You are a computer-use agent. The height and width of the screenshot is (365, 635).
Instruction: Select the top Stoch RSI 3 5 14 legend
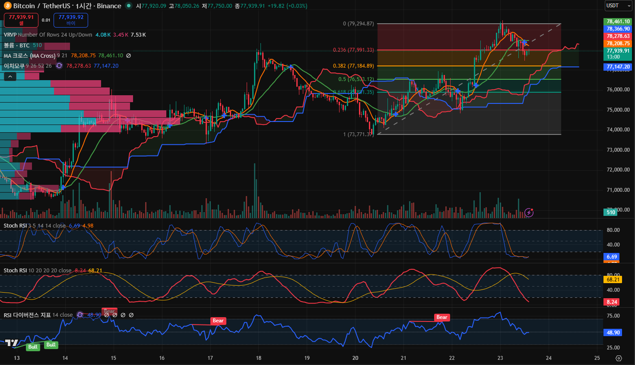coord(15,226)
